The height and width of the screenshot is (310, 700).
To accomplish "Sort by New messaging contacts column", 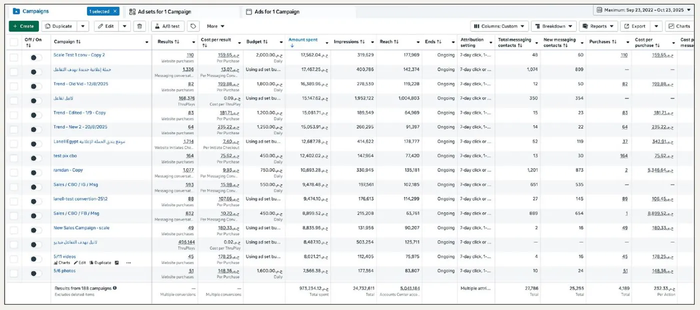I will [x=565, y=45].
